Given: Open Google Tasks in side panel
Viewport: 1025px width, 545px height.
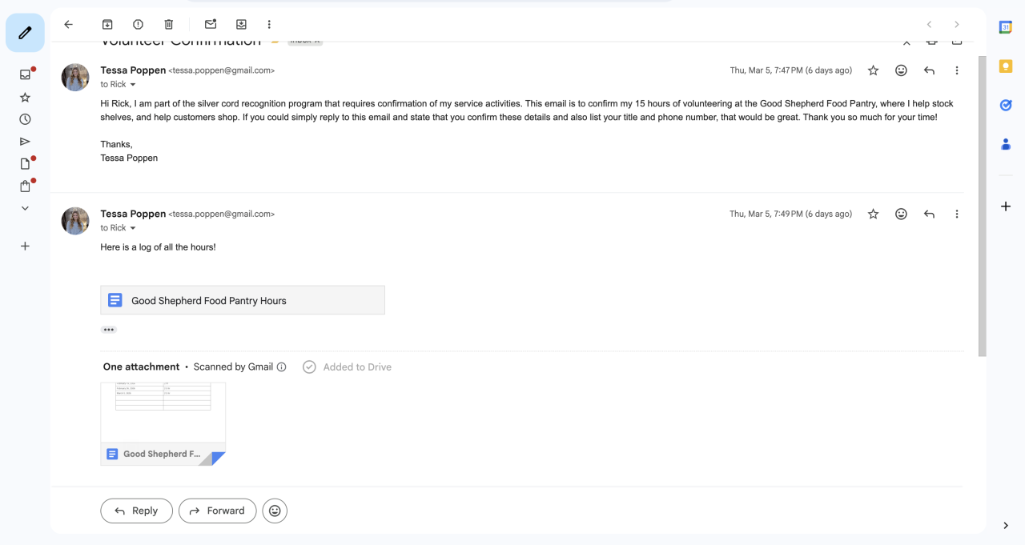Looking at the screenshot, I should tap(1006, 105).
